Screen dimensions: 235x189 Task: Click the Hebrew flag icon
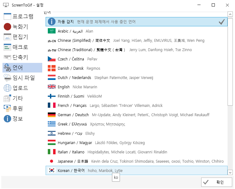[52, 133]
